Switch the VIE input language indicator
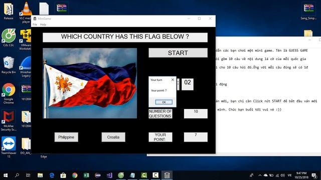This screenshot has height=180, width=321. point(289,175)
